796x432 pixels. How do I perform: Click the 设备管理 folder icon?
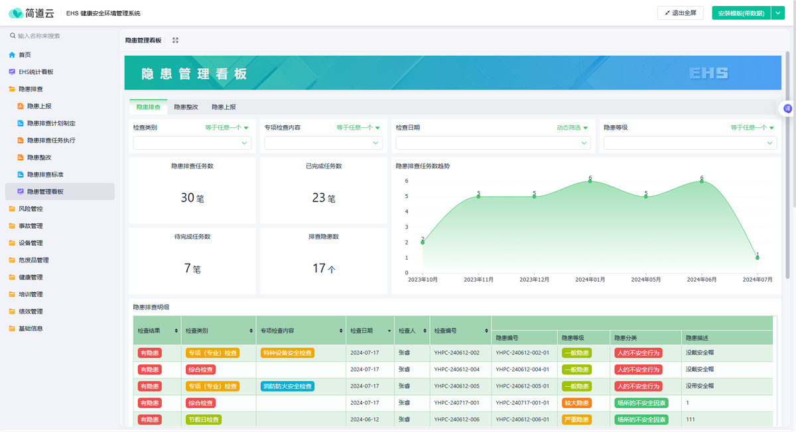pyautogui.click(x=12, y=243)
